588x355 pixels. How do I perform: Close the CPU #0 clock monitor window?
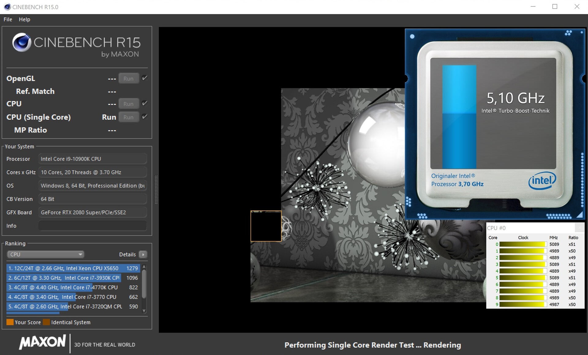[x=579, y=228]
